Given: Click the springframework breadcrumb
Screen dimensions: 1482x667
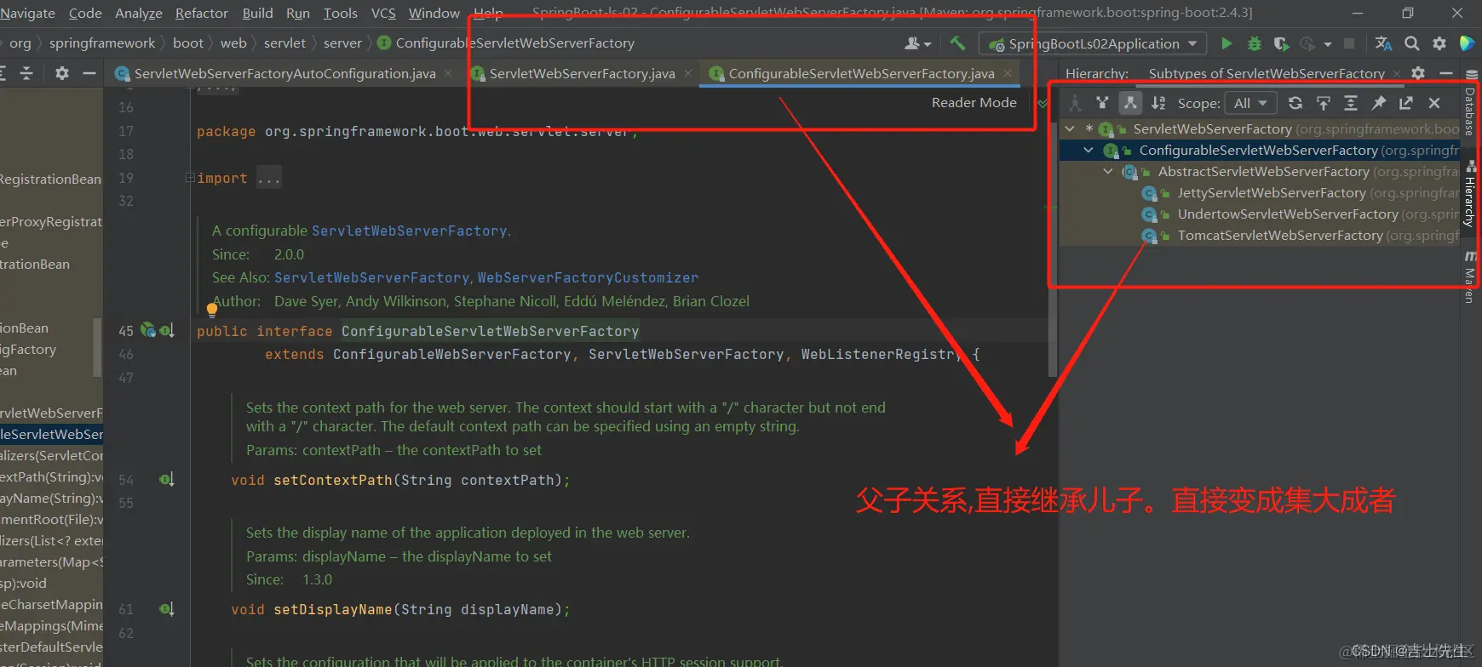Looking at the screenshot, I should tap(102, 43).
